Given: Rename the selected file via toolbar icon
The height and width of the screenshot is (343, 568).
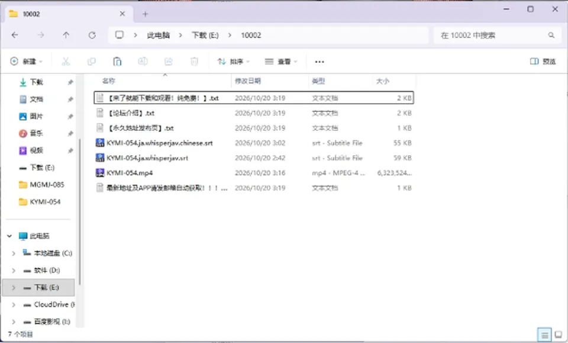Looking at the screenshot, I should [x=143, y=62].
